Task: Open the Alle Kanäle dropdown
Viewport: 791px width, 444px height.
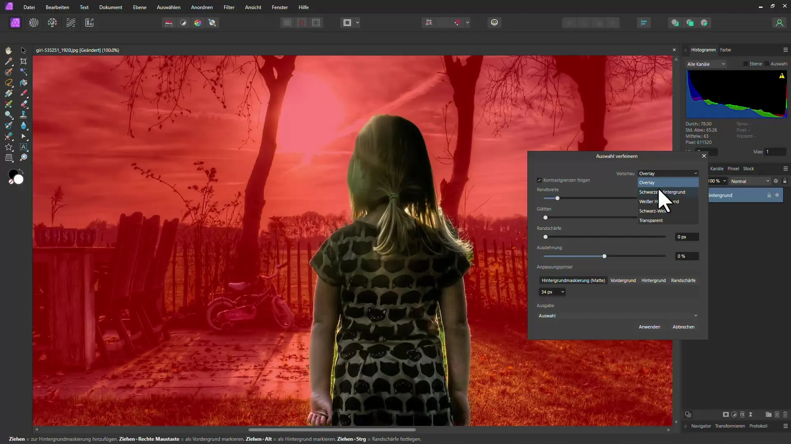Action: tap(706, 64)
